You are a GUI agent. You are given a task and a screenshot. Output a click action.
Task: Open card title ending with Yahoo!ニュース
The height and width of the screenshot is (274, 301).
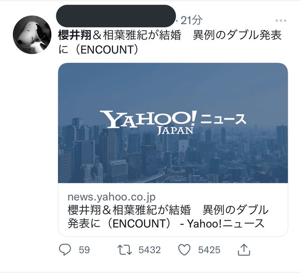(168, 216)
